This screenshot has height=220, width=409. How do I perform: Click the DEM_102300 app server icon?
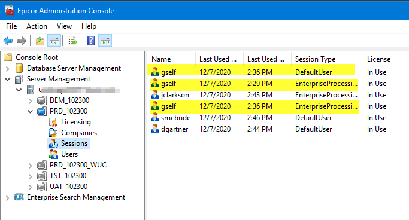42,100
